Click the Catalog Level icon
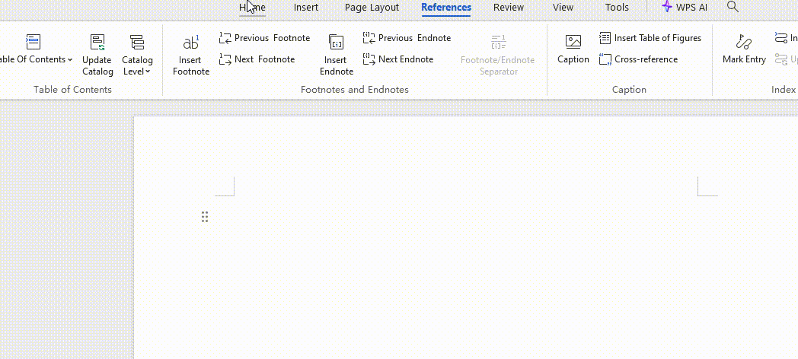The image size is (798, 359). point(137,43)
